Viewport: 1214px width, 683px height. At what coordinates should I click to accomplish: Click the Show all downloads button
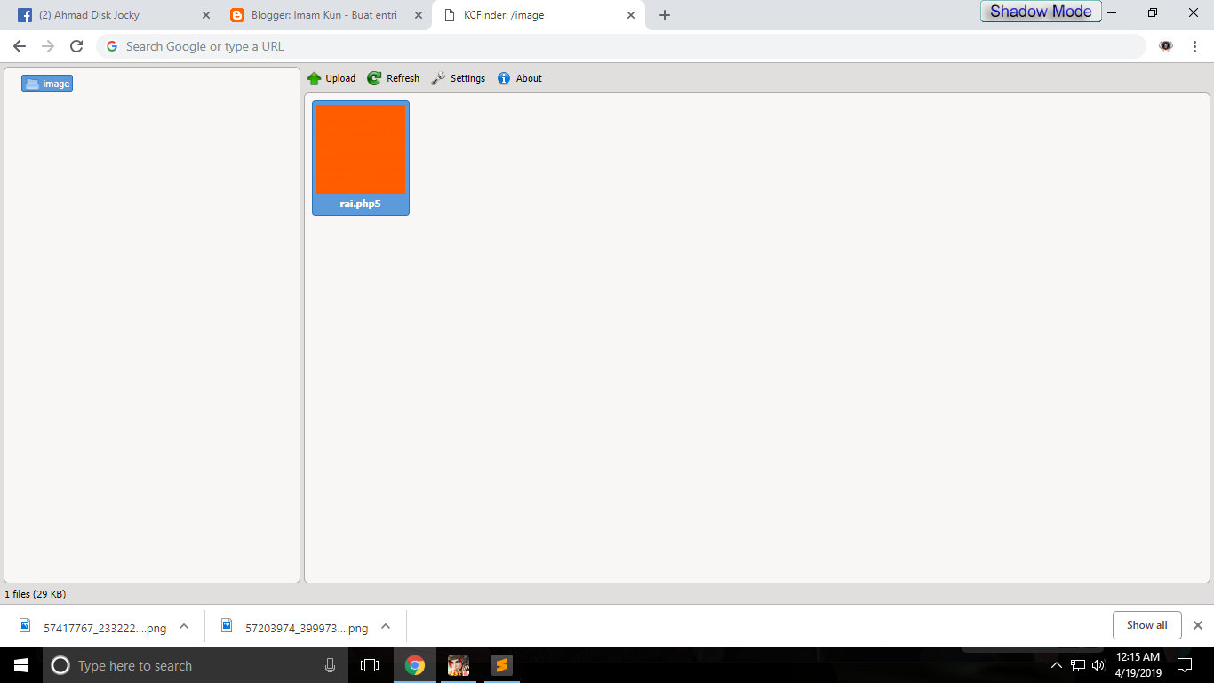point(1146,625)
